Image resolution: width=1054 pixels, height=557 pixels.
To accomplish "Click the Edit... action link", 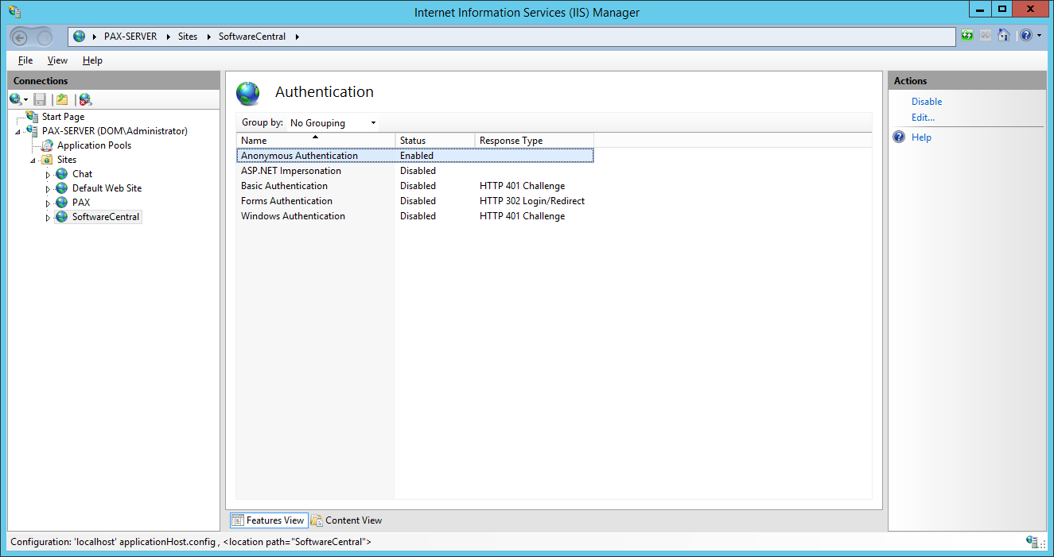I will pyautogui.click(x=923, y=118).
